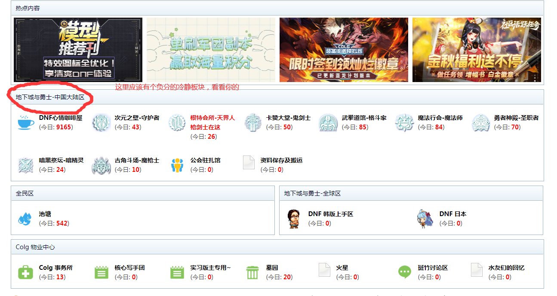Open the 暗黑祭坛-暗精灵 forum link
This screenshot has width=557, height=296.
(61, 160)
